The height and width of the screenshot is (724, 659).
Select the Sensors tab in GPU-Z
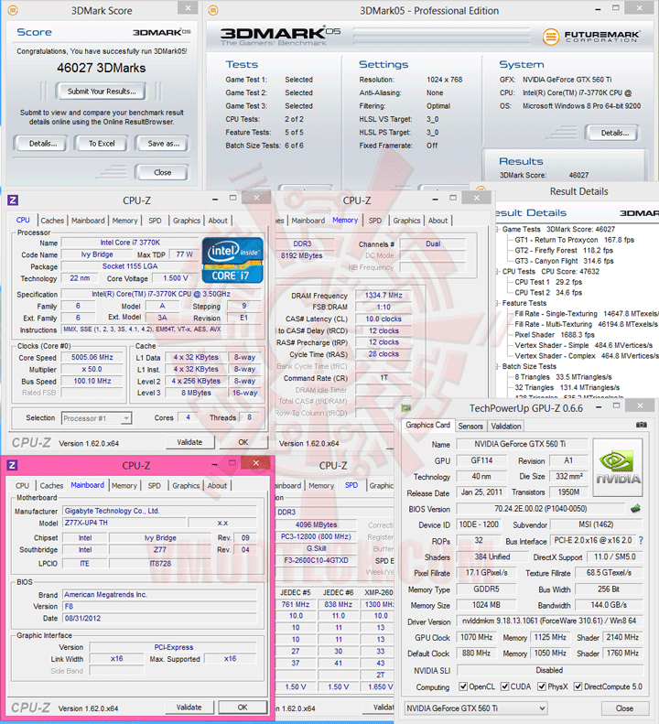(470, 427)
